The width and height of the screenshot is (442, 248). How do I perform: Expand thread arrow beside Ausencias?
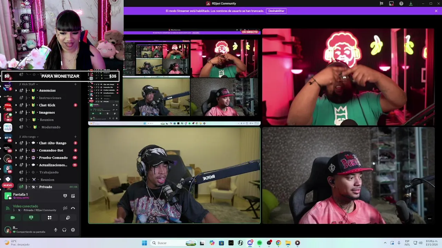tap(16, 91)
